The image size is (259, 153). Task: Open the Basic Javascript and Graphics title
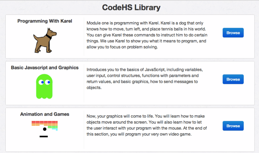(45, 68)
